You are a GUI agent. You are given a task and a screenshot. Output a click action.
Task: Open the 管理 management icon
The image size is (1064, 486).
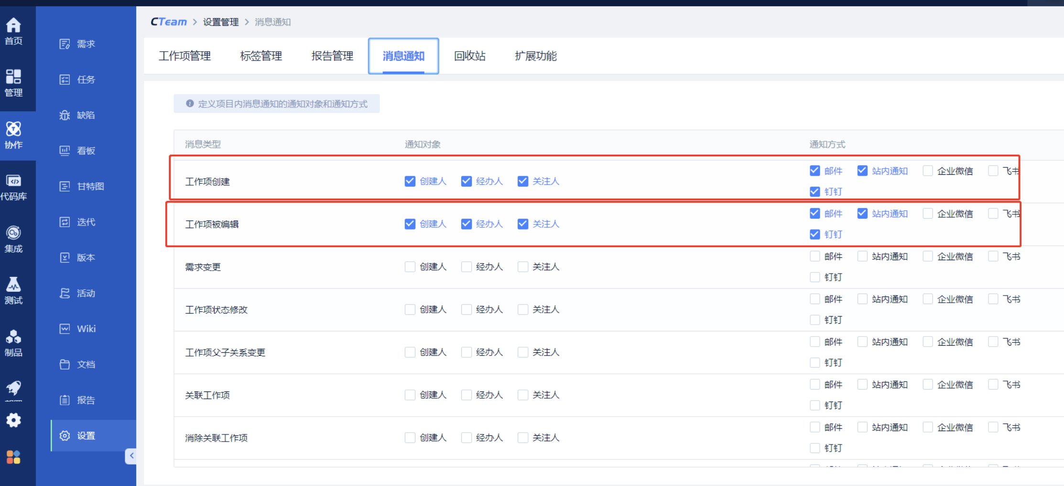(13, 83)
